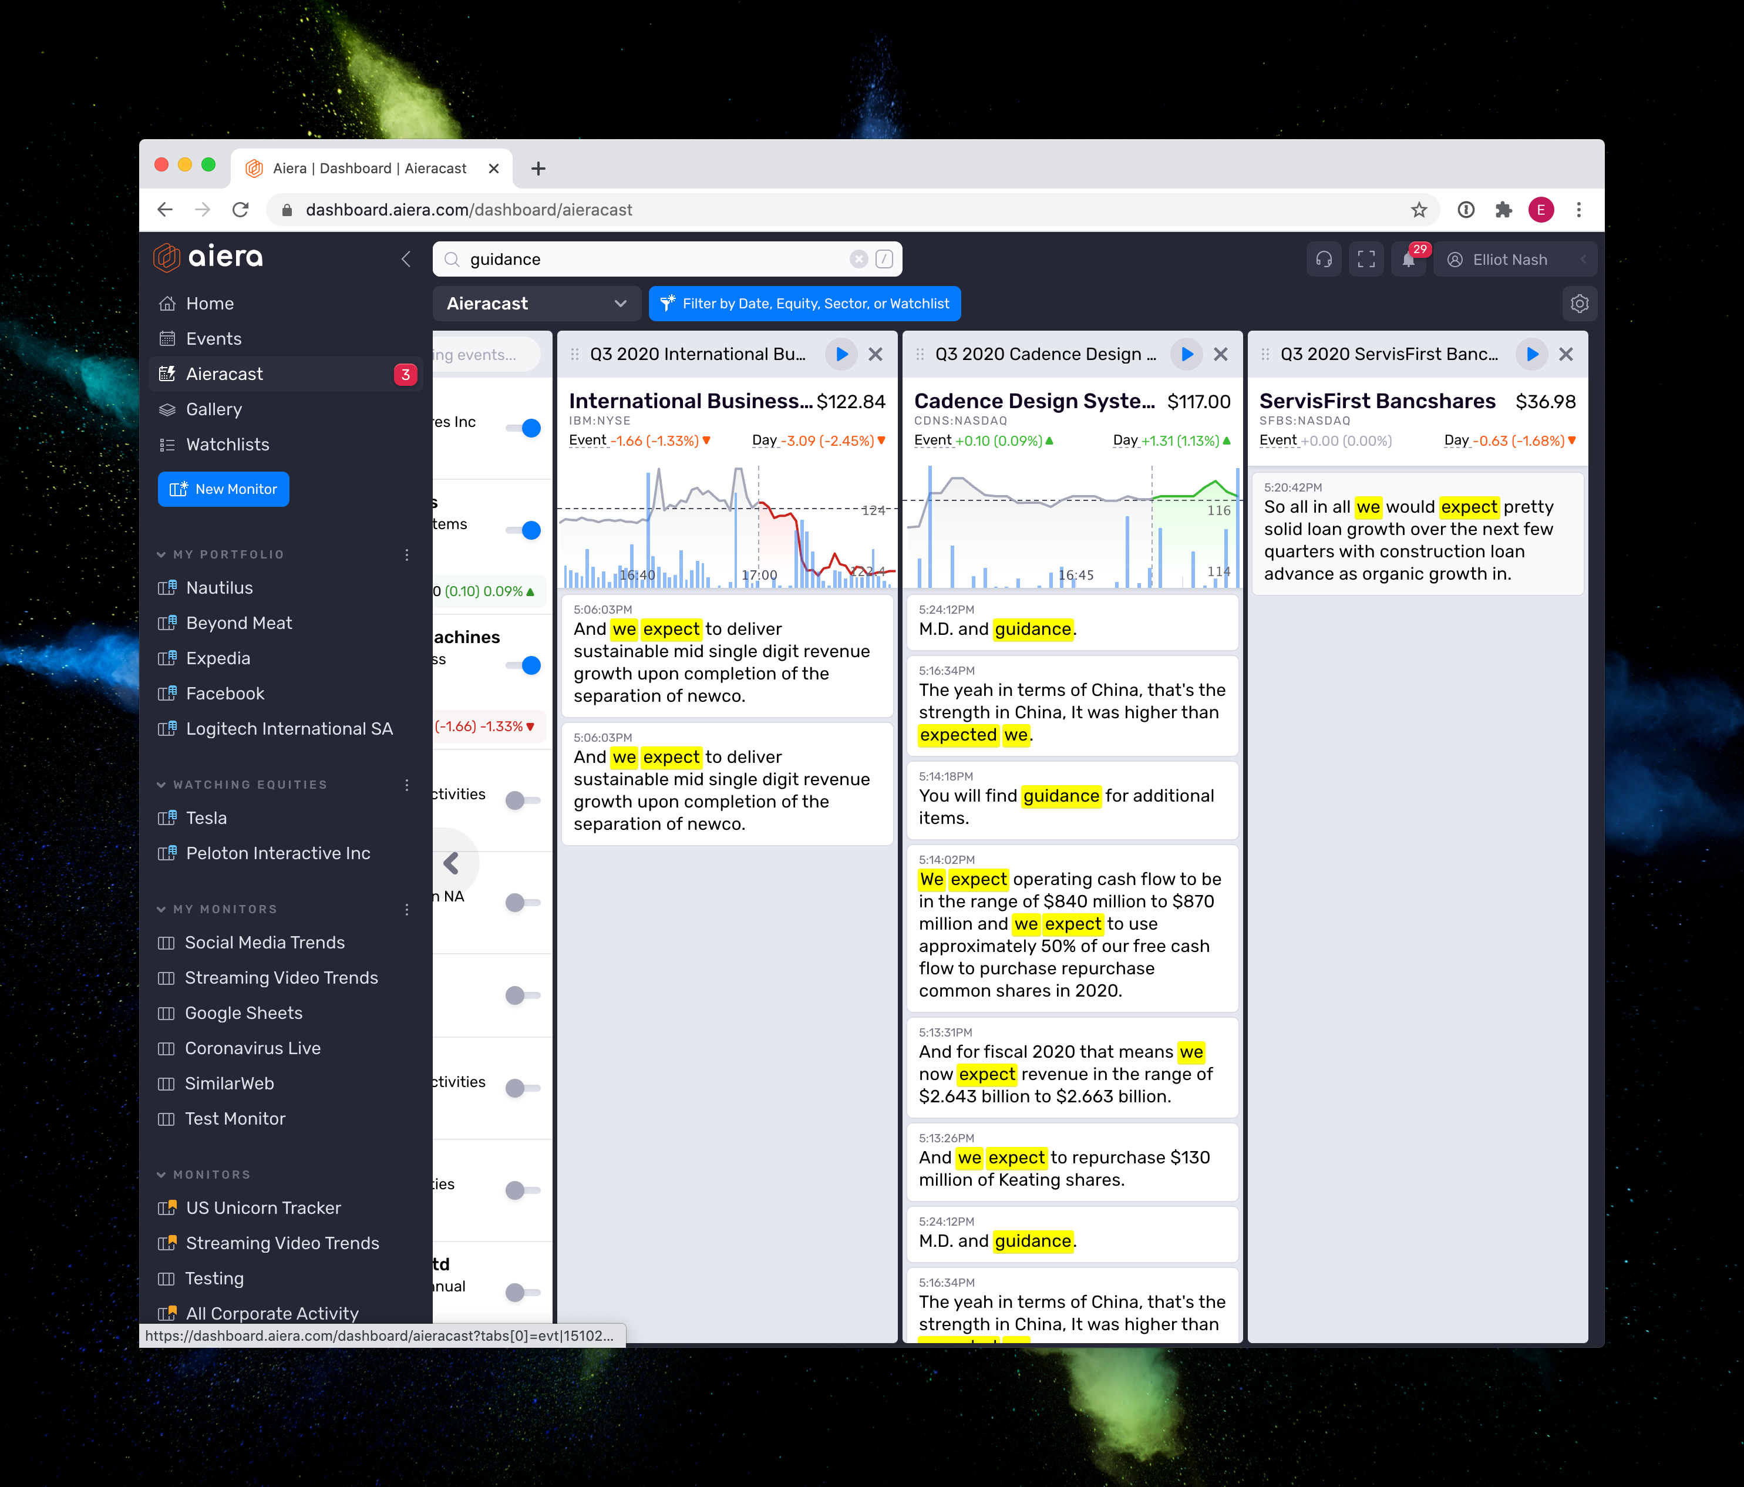Click the IBM stock price chart
This screenshot has height=1487, width=1744.
pos(726,526)
